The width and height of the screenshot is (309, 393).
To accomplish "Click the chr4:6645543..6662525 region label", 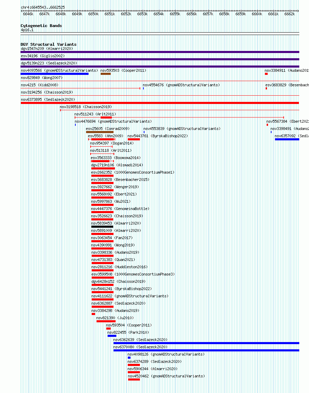I will coord(43,8).
